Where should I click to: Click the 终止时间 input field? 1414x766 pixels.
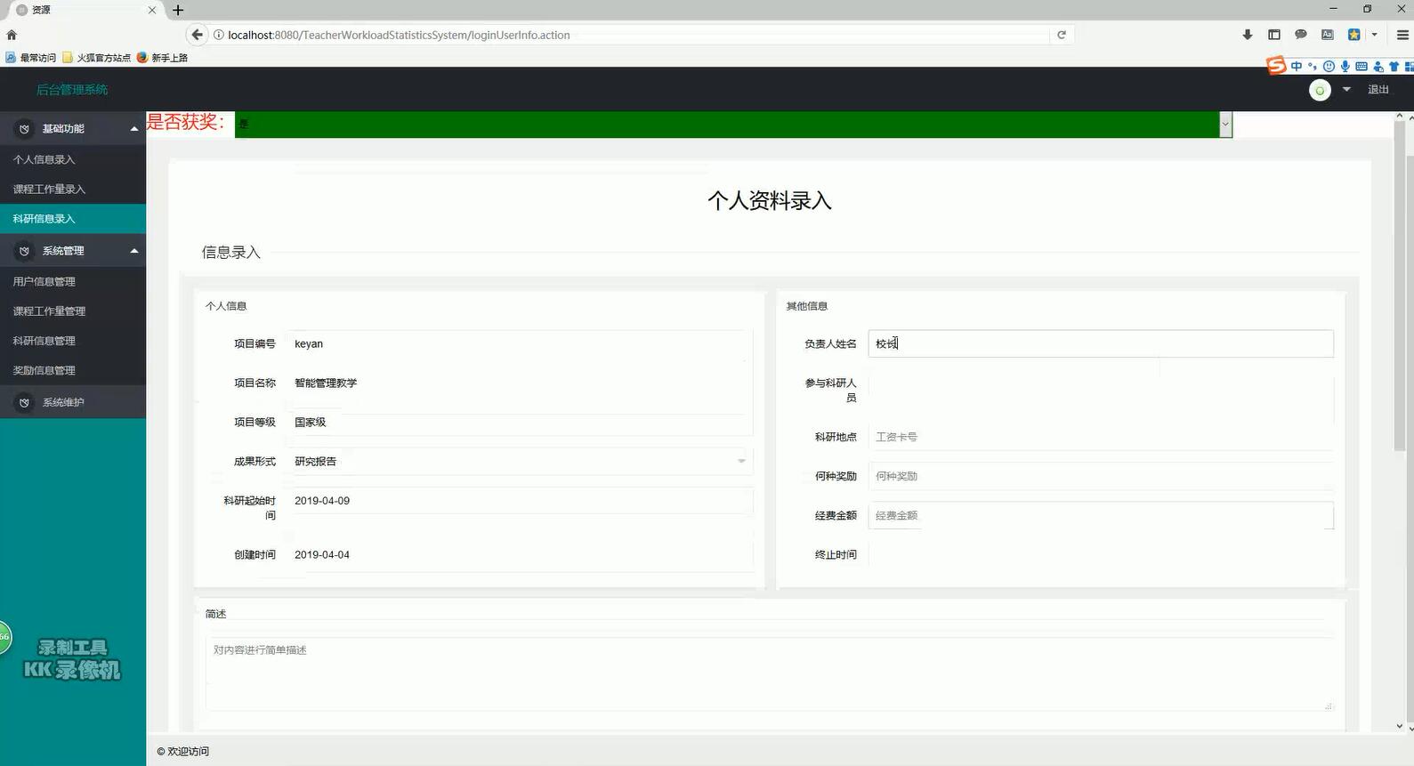pos(1101,554)
